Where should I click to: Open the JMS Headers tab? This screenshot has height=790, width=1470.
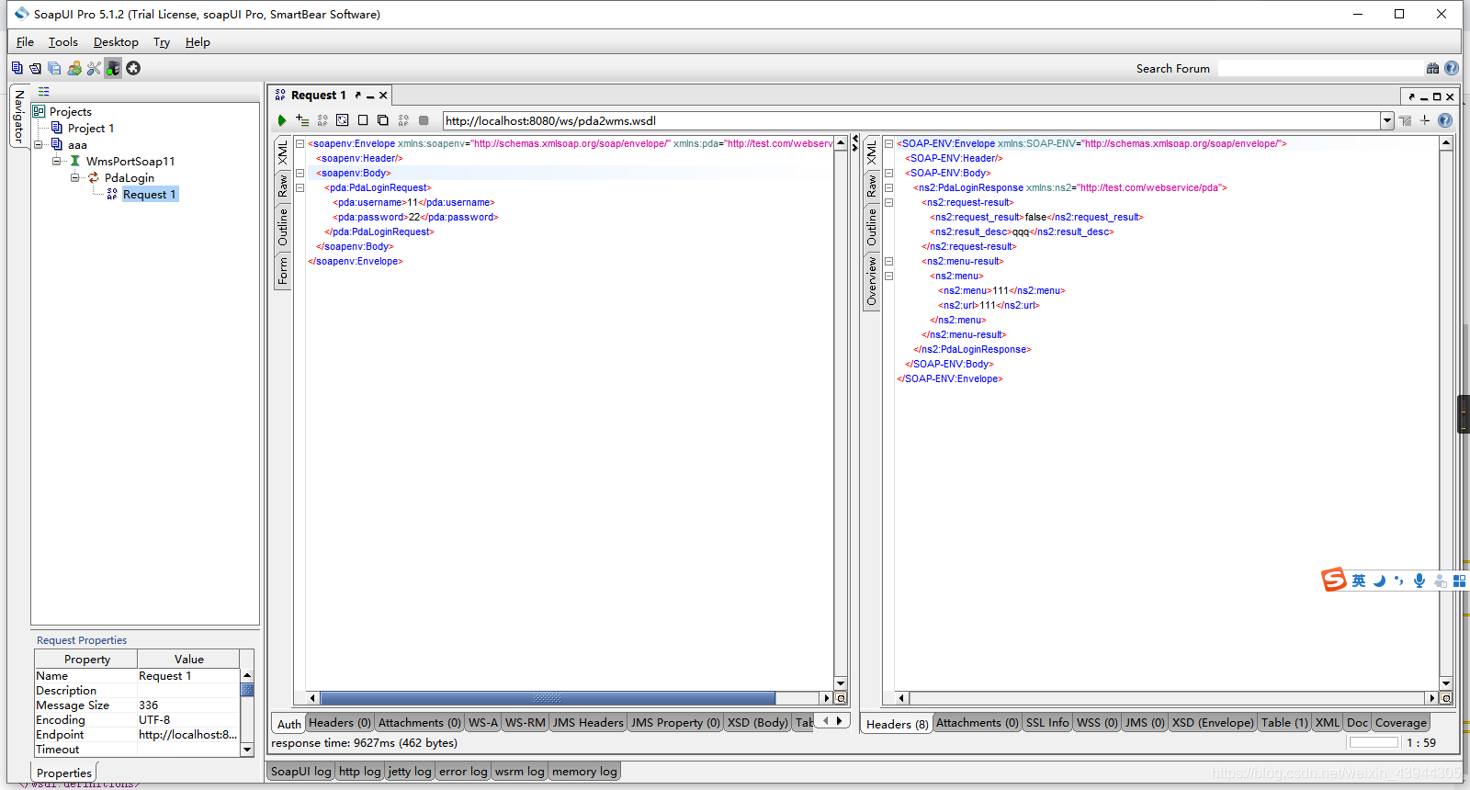(588, 723)
